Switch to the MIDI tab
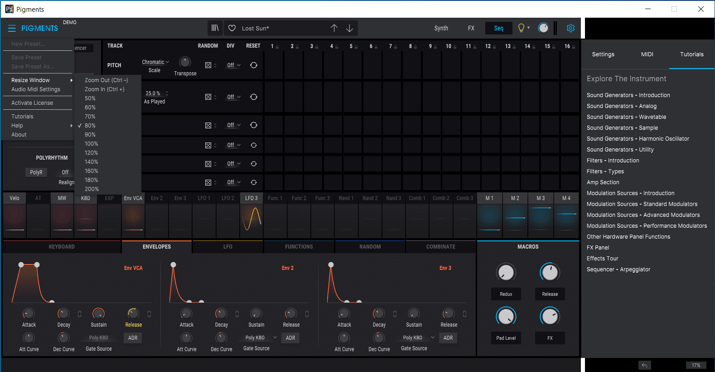 pos(647,54)
